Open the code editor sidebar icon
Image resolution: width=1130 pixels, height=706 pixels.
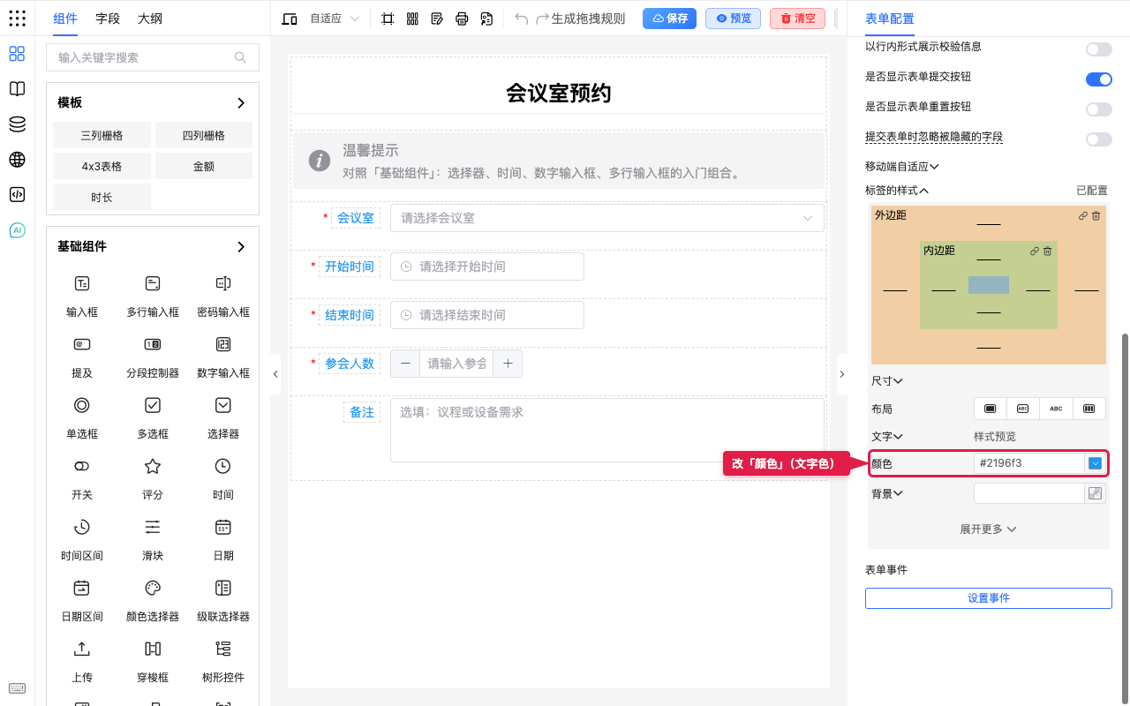17,195
